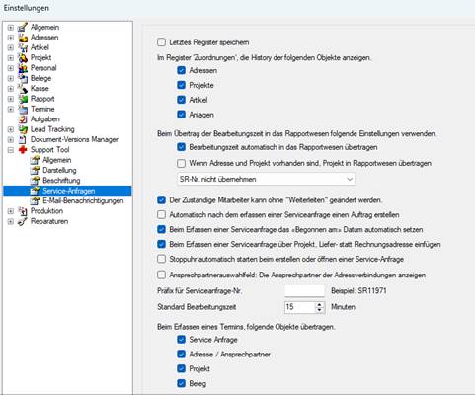Click the Rapport icon in the tree
This screenshot has width=475, height=395.
tap(23, 99)
